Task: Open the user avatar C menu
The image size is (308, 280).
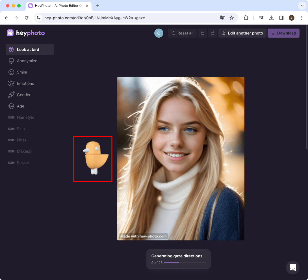Action: (159, 33)
